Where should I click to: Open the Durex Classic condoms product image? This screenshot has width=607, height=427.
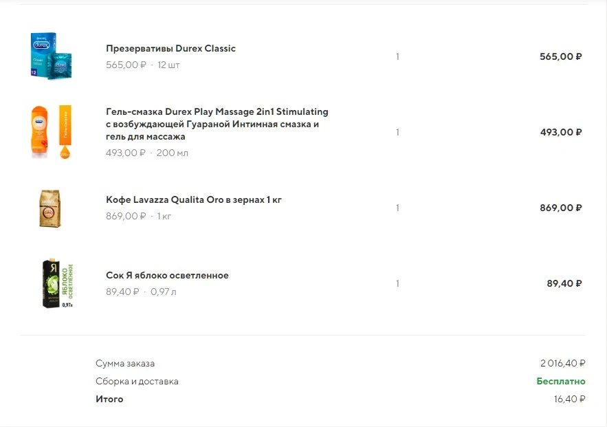51,56
